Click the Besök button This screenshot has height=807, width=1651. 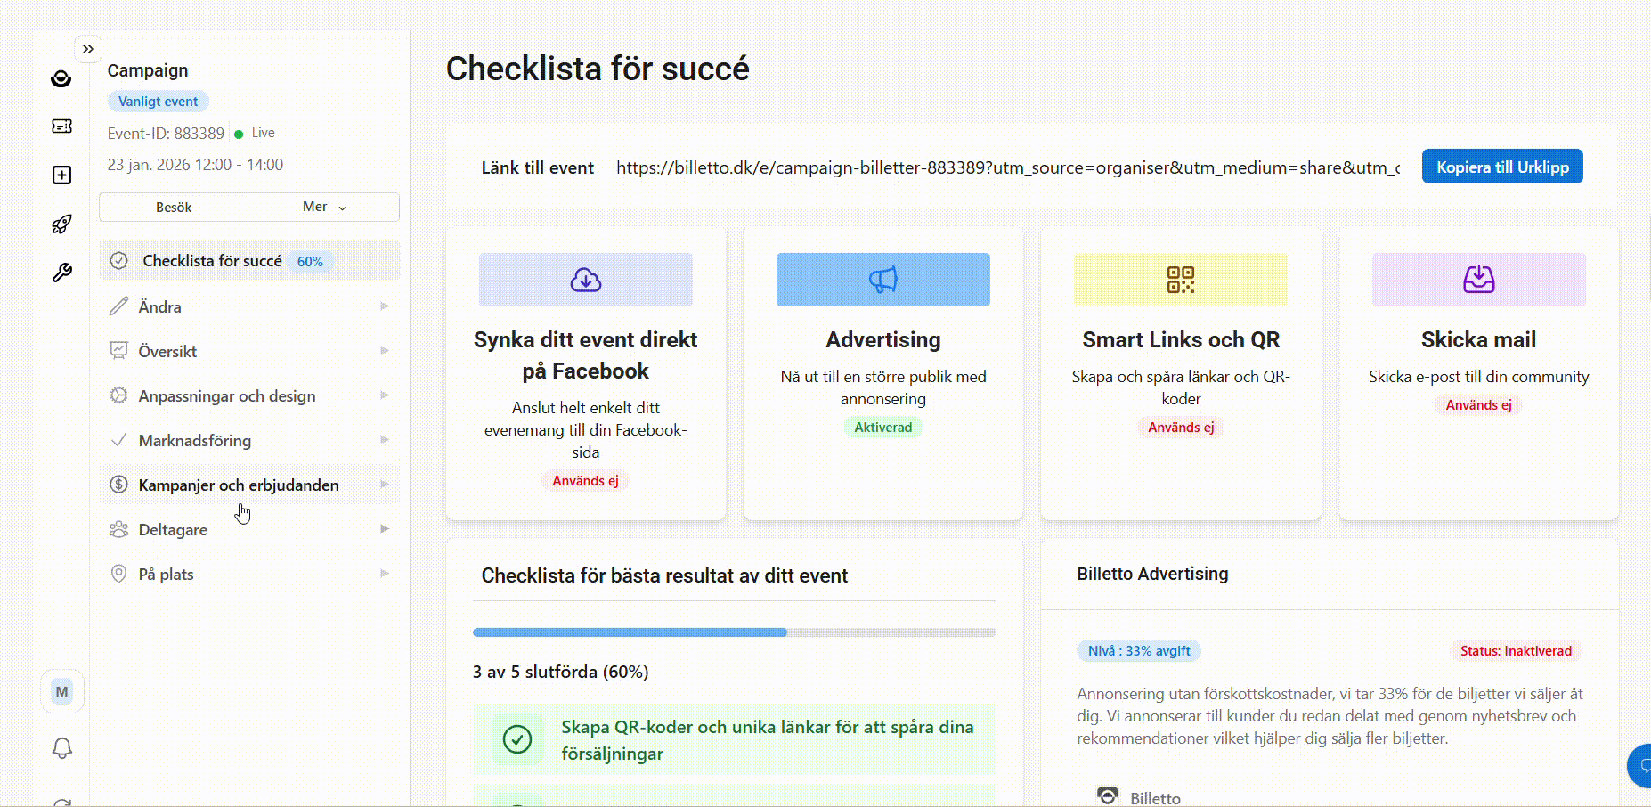point(174,207)
